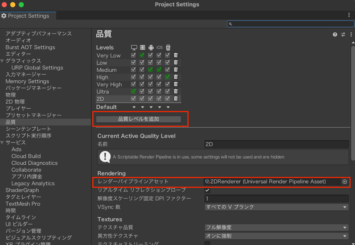Open Cloud Build service settings
355x245 pixels.
(26, 156)
